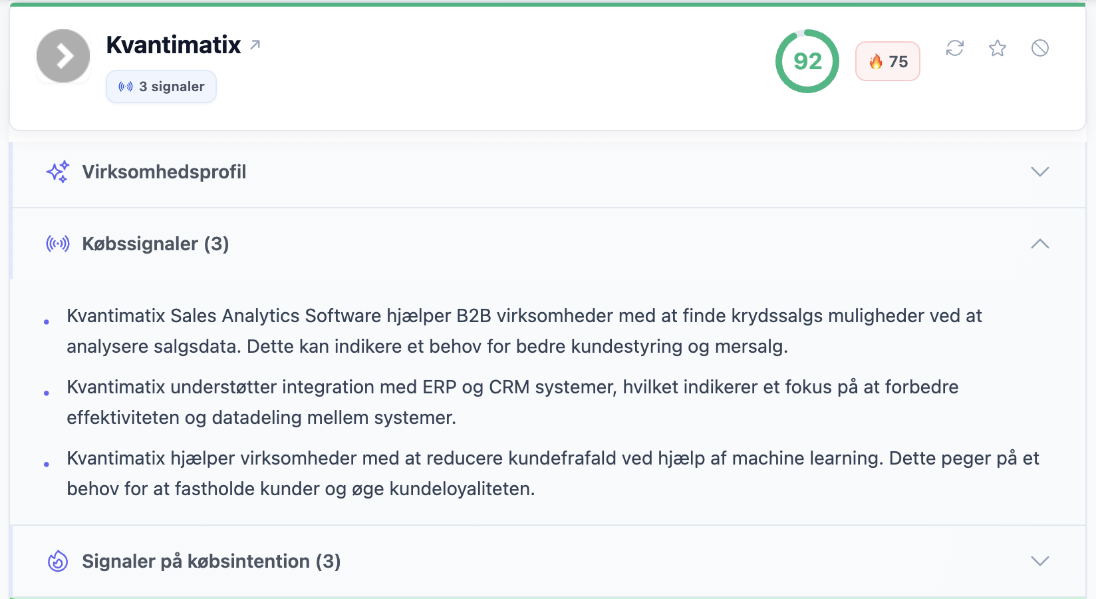Click the orange 75 fire score badge
Screen dimensions: 1096x599
point(887,61)
